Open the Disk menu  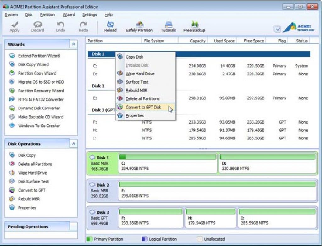coord(29,14)
